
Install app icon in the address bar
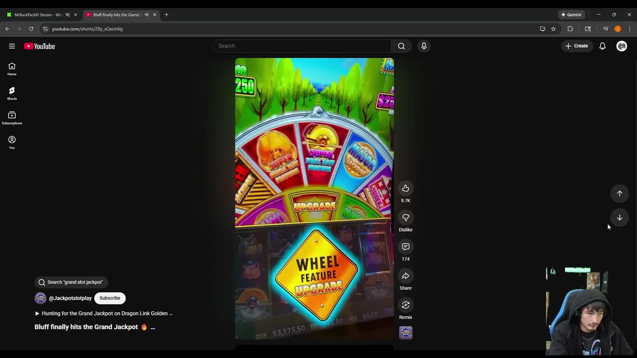542,29
